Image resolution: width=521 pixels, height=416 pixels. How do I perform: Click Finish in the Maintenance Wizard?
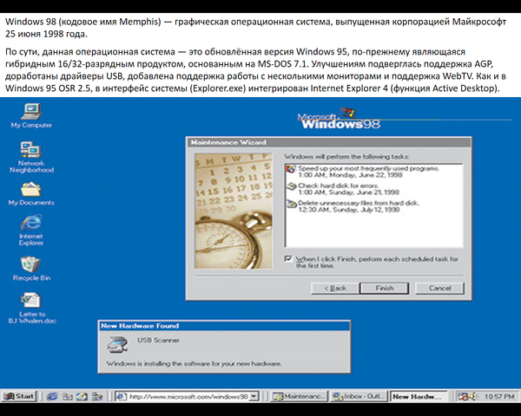pyautogui.click(x=385, y=288)
